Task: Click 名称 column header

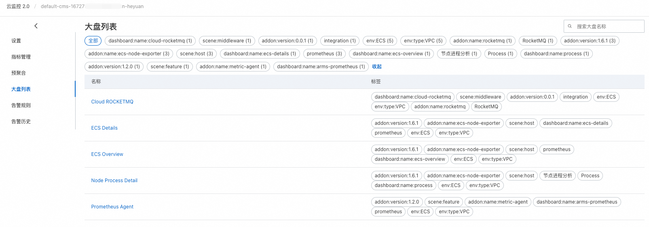Action: point(96,82)
